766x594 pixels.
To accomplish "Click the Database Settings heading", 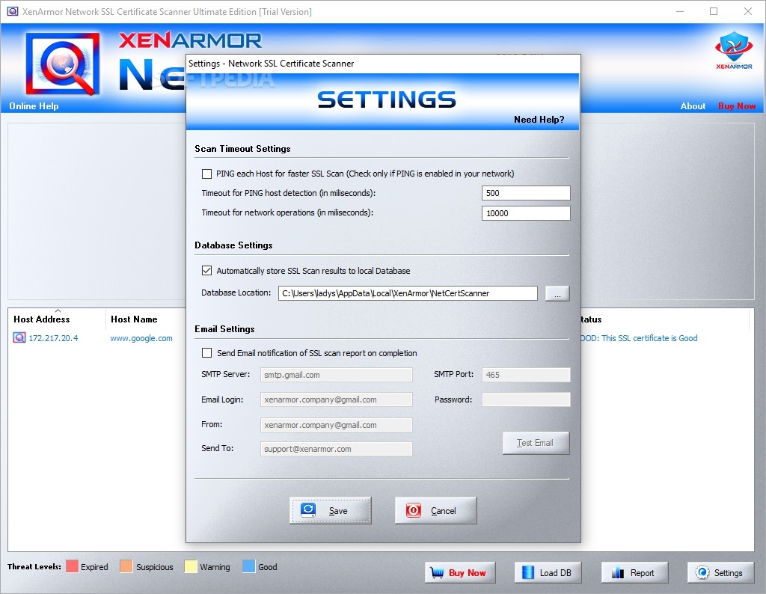I will pos(233,245).
